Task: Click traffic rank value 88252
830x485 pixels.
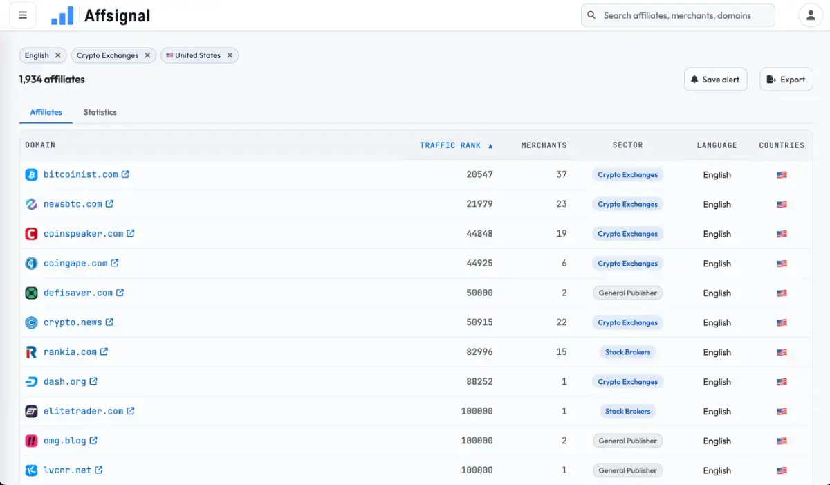Action: 479,381
